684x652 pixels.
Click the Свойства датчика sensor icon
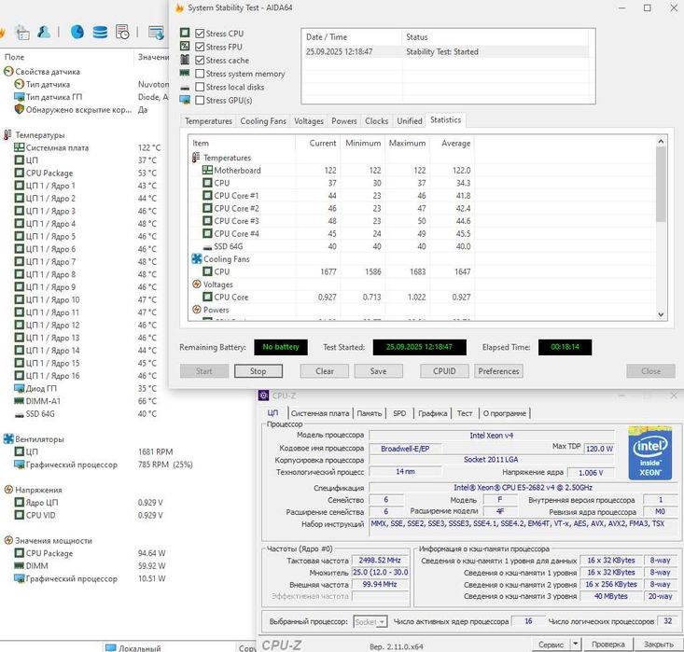[x=8, y=72]
